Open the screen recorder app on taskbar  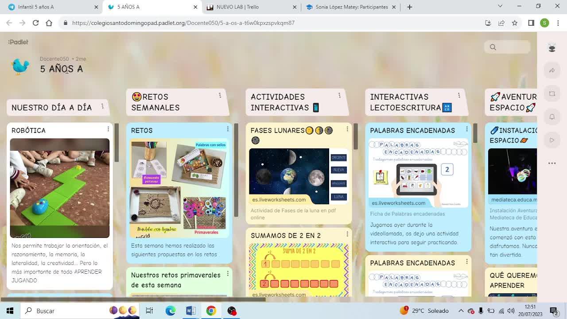[232, 311]
